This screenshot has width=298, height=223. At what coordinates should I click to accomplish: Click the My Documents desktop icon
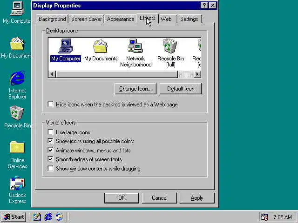point(16,47)
